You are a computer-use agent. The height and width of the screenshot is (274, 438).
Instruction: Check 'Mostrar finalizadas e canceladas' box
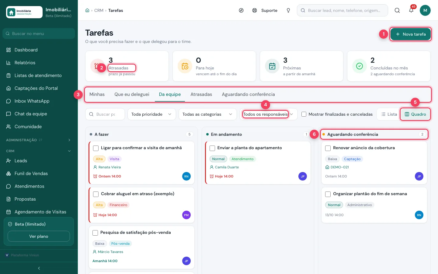point(304,114)
